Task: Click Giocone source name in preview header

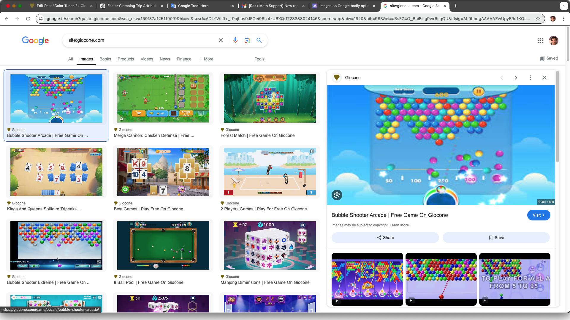Action: [x=353, y=78]
